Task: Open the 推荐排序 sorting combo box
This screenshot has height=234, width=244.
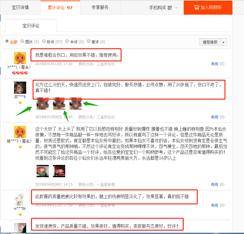Action: (x=213, y=42)
